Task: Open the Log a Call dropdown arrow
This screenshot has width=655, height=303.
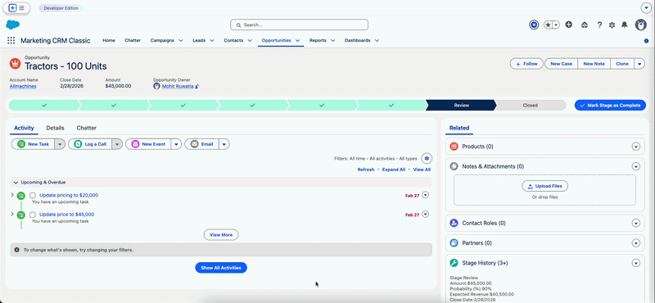Action: click(117, 144)
